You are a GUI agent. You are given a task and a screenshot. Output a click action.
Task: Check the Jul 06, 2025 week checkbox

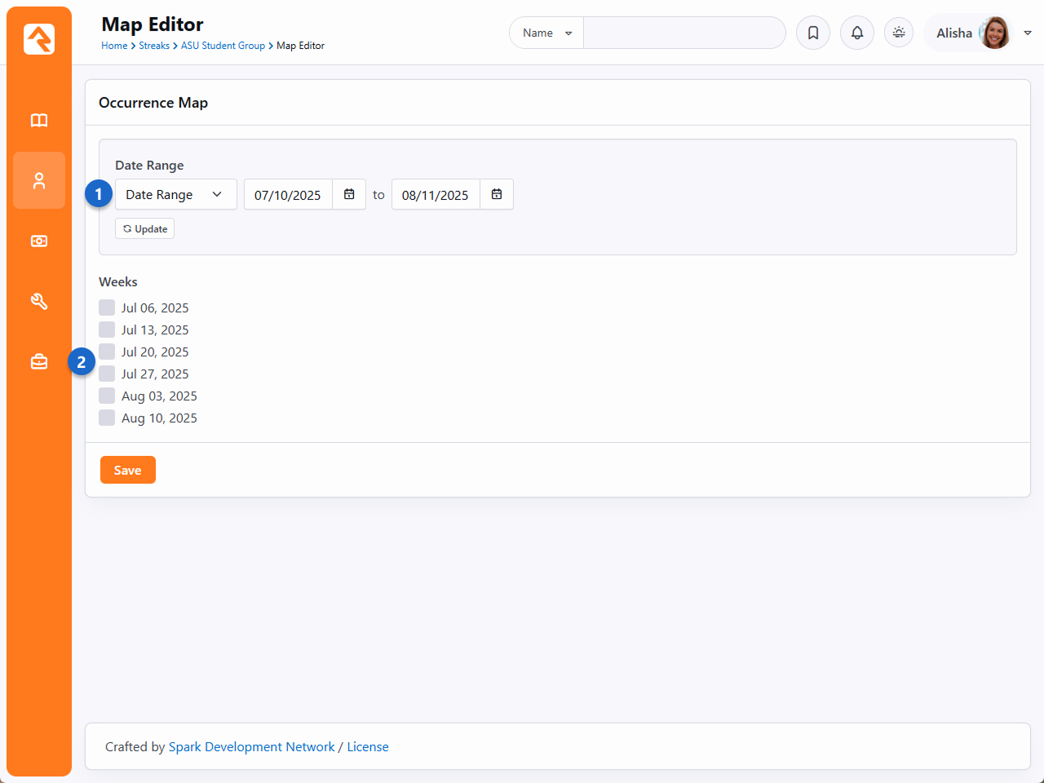pos(107,307)
